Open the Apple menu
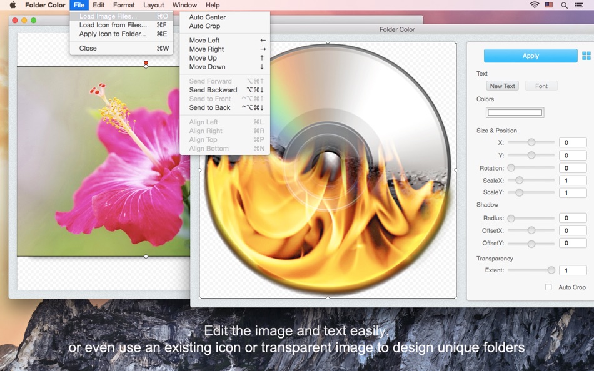Image resolution: width=594 pixels, height=371 pixels. [x=13, y=5]
